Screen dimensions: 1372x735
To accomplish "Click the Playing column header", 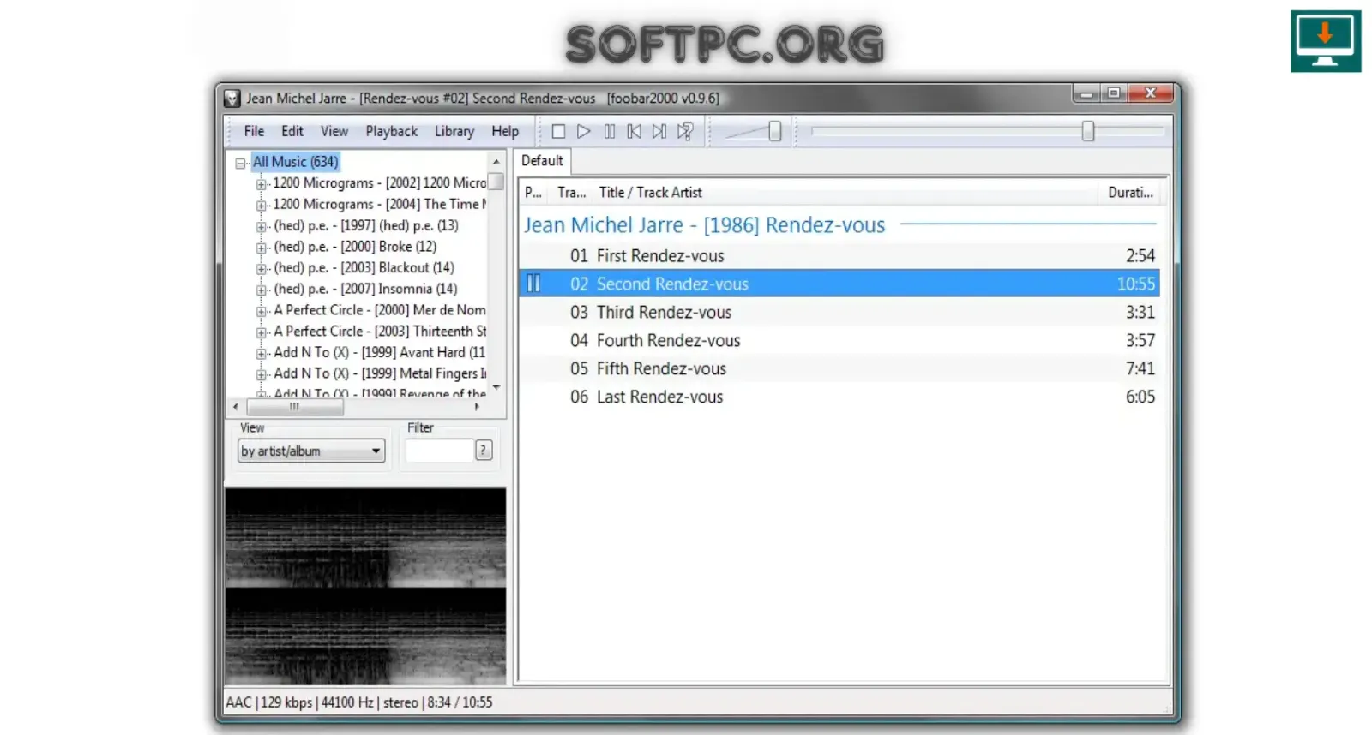I will 533,193.
